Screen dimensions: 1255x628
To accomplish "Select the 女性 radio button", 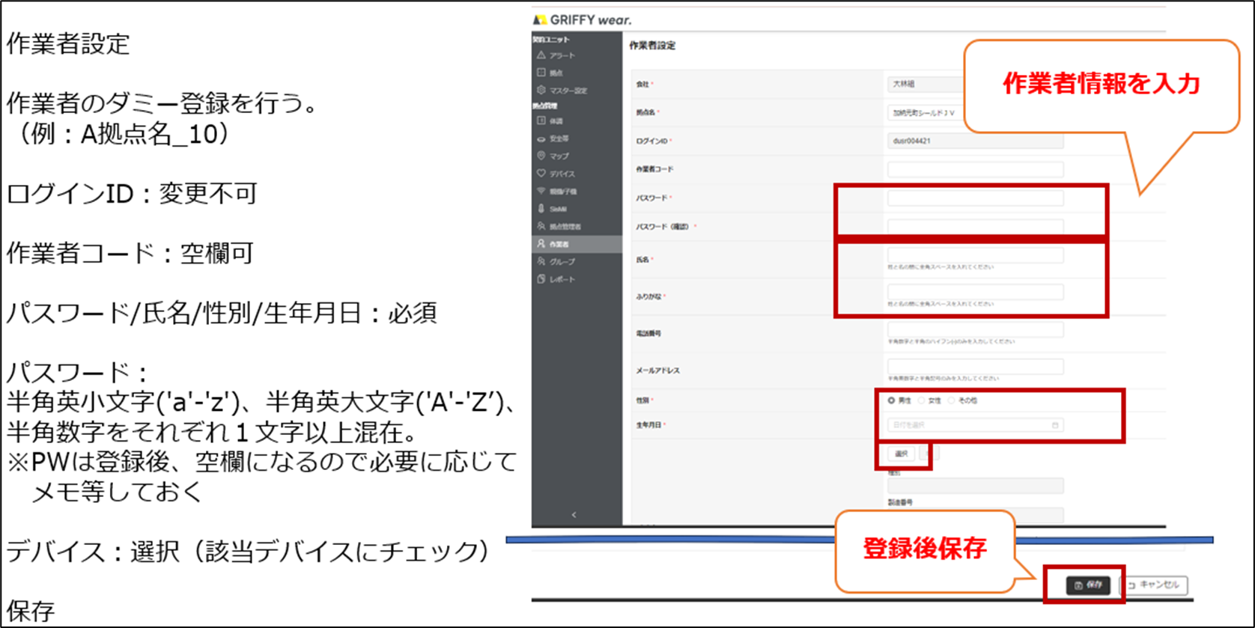I will coord(922,400).
